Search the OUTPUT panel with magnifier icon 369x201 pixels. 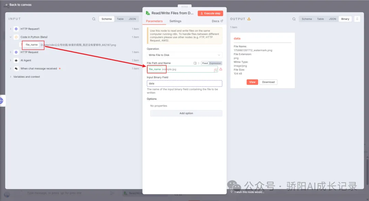294,19
